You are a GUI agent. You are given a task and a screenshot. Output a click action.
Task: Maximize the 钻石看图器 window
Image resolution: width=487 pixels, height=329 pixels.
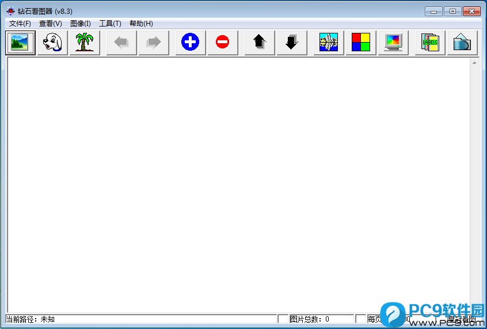452,12
